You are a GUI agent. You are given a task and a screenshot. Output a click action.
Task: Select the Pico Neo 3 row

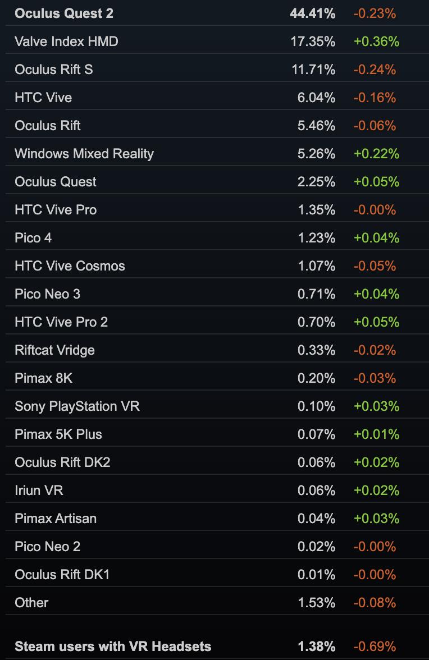click(47, 294)
